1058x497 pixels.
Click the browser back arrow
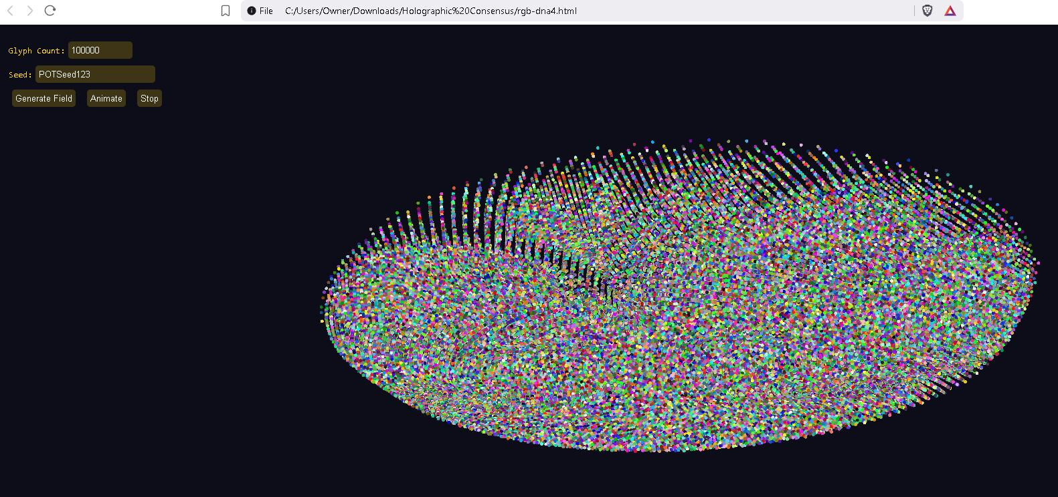[x=11, y=11]
